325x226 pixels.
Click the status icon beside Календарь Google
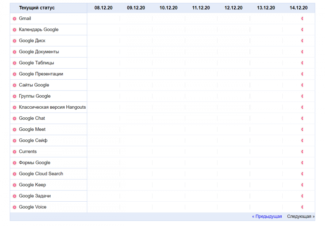15,30
